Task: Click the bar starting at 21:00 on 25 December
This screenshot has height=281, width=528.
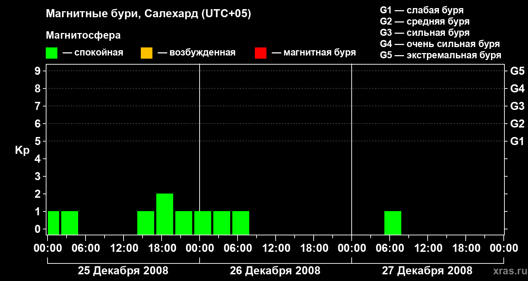Action: 184,223
